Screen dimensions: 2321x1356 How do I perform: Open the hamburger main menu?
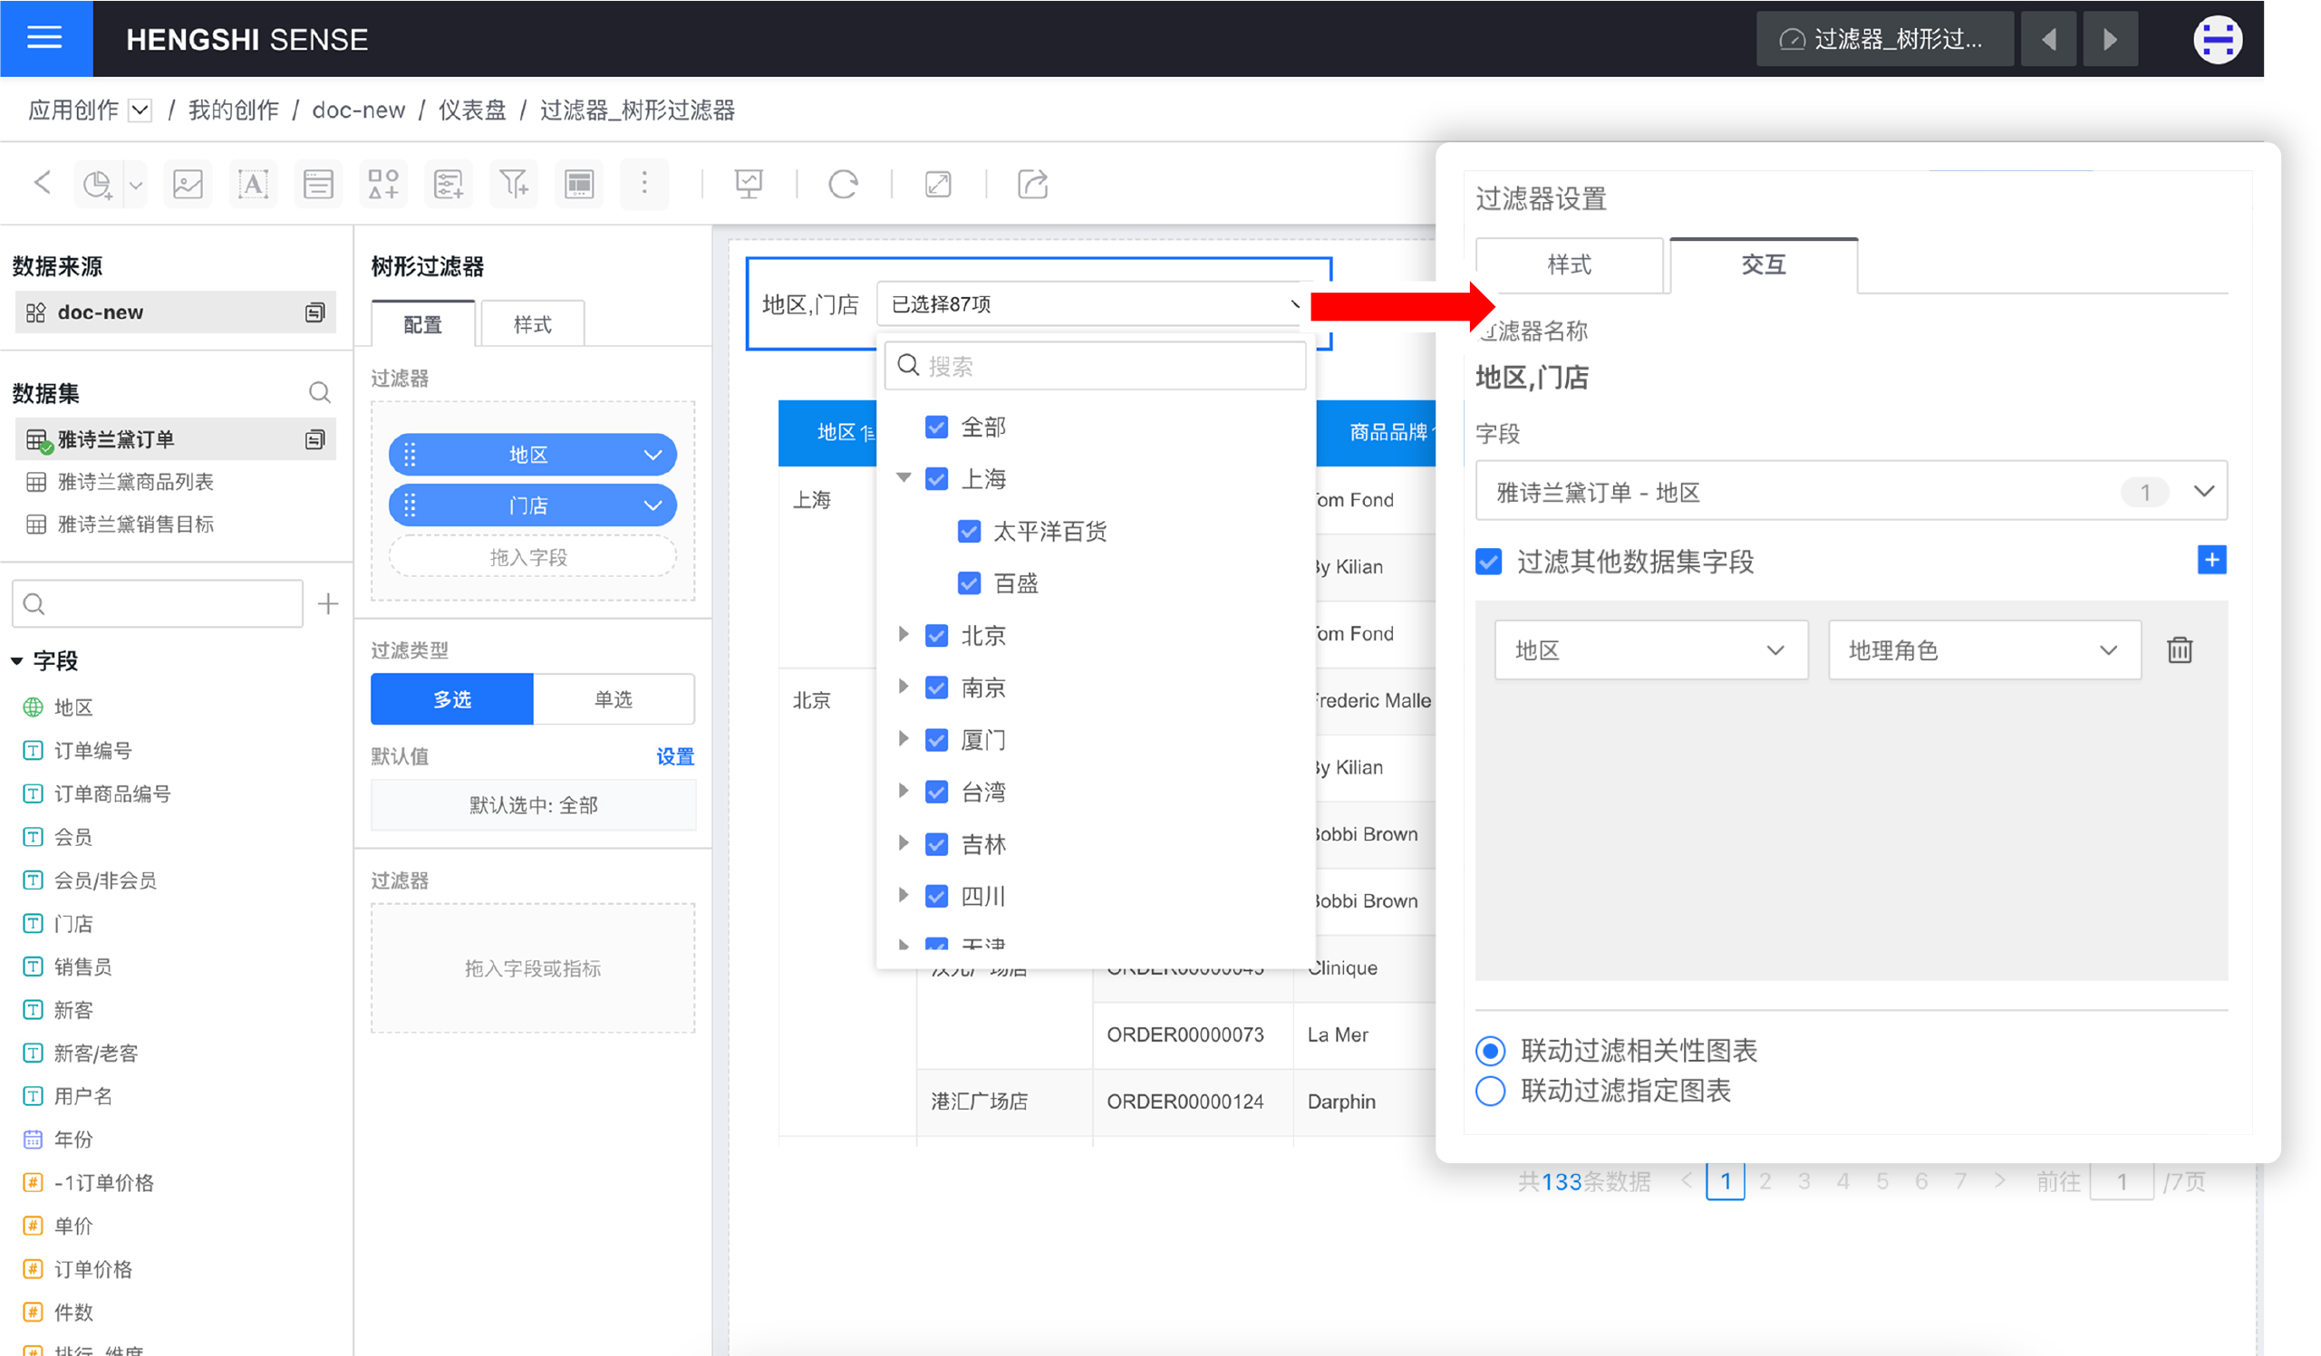pos(44,38)
